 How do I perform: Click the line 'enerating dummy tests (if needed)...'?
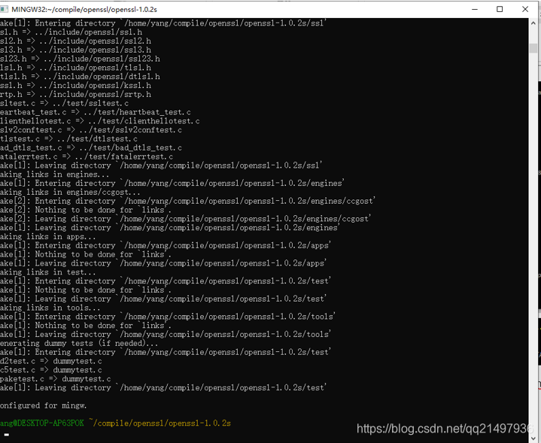click(x=79, y=343)
